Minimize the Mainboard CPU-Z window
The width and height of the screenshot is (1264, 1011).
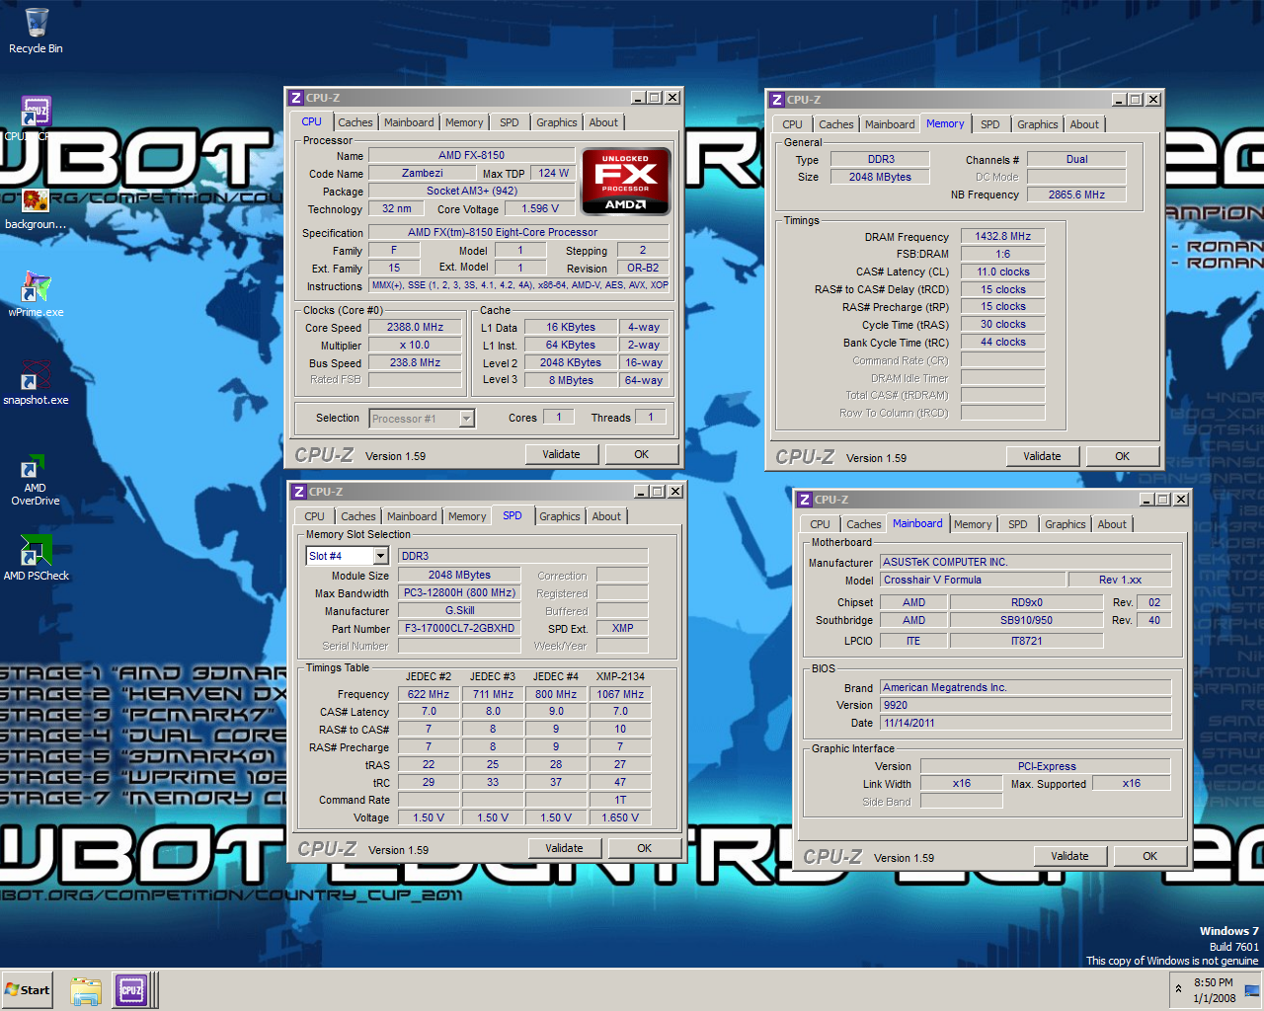(1146, 500)
